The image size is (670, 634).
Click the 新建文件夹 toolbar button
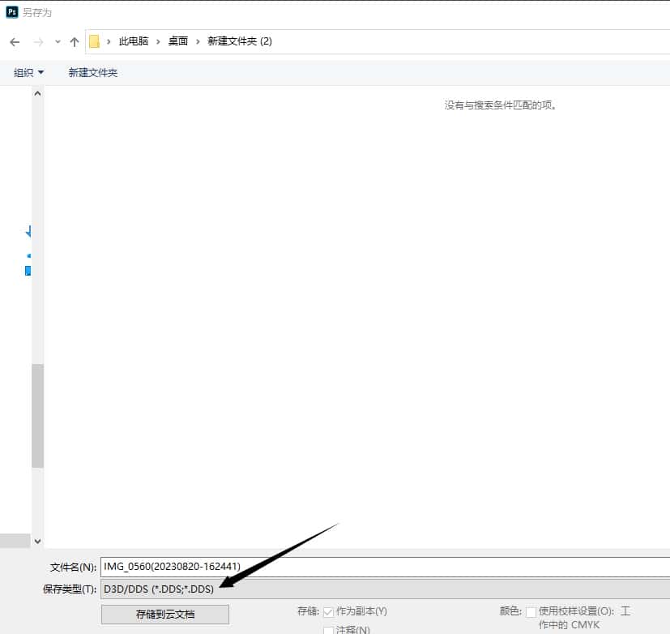click(x=93, y=73)
